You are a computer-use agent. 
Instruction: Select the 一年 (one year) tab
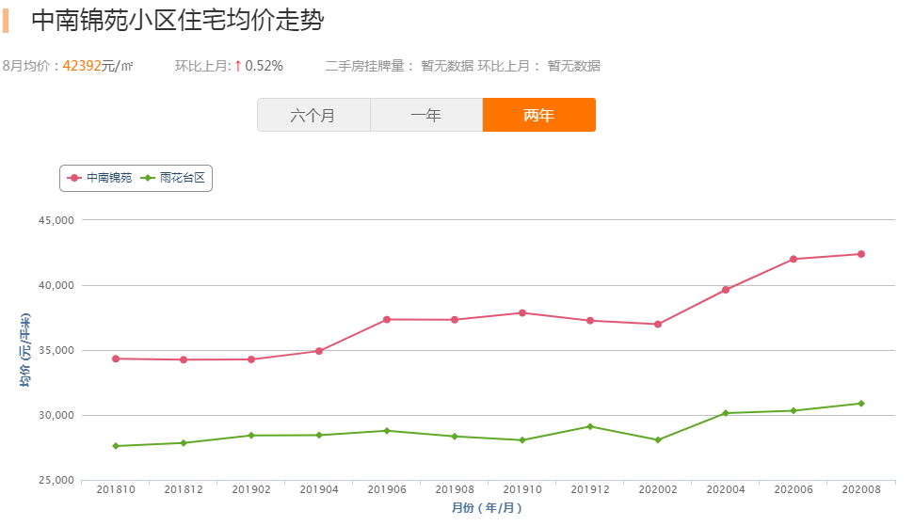[425, 116]
